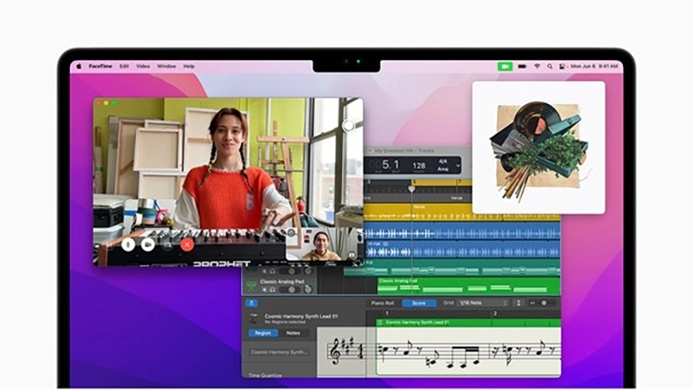Open Spotlight search in the menu bar

[x=550, y=66]
